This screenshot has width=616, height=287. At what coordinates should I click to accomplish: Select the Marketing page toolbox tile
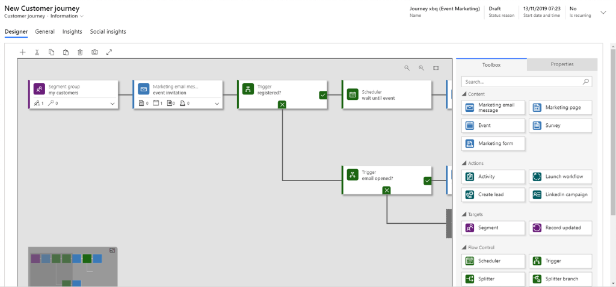click(561, 108)
